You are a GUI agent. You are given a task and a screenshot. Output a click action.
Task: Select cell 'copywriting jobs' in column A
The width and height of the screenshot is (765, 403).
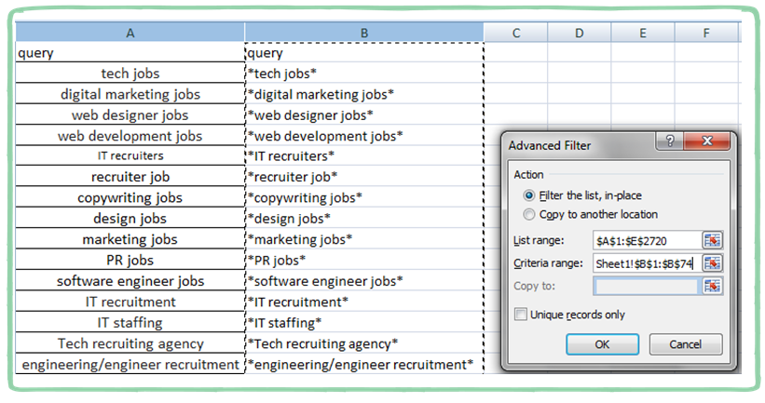coord(130,198)
